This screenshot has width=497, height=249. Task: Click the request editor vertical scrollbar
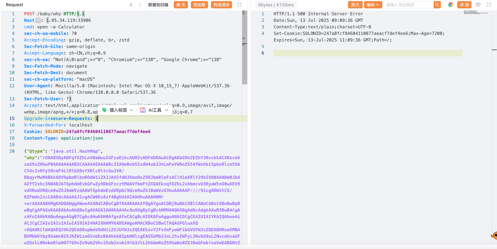244,46
